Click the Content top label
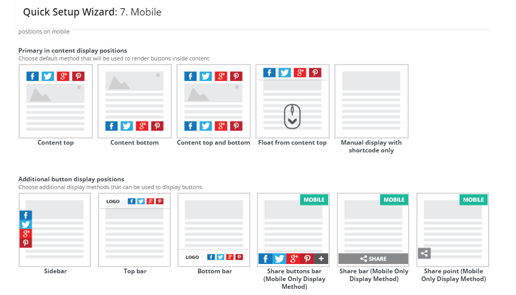516x295 pixels. [56, 143]
